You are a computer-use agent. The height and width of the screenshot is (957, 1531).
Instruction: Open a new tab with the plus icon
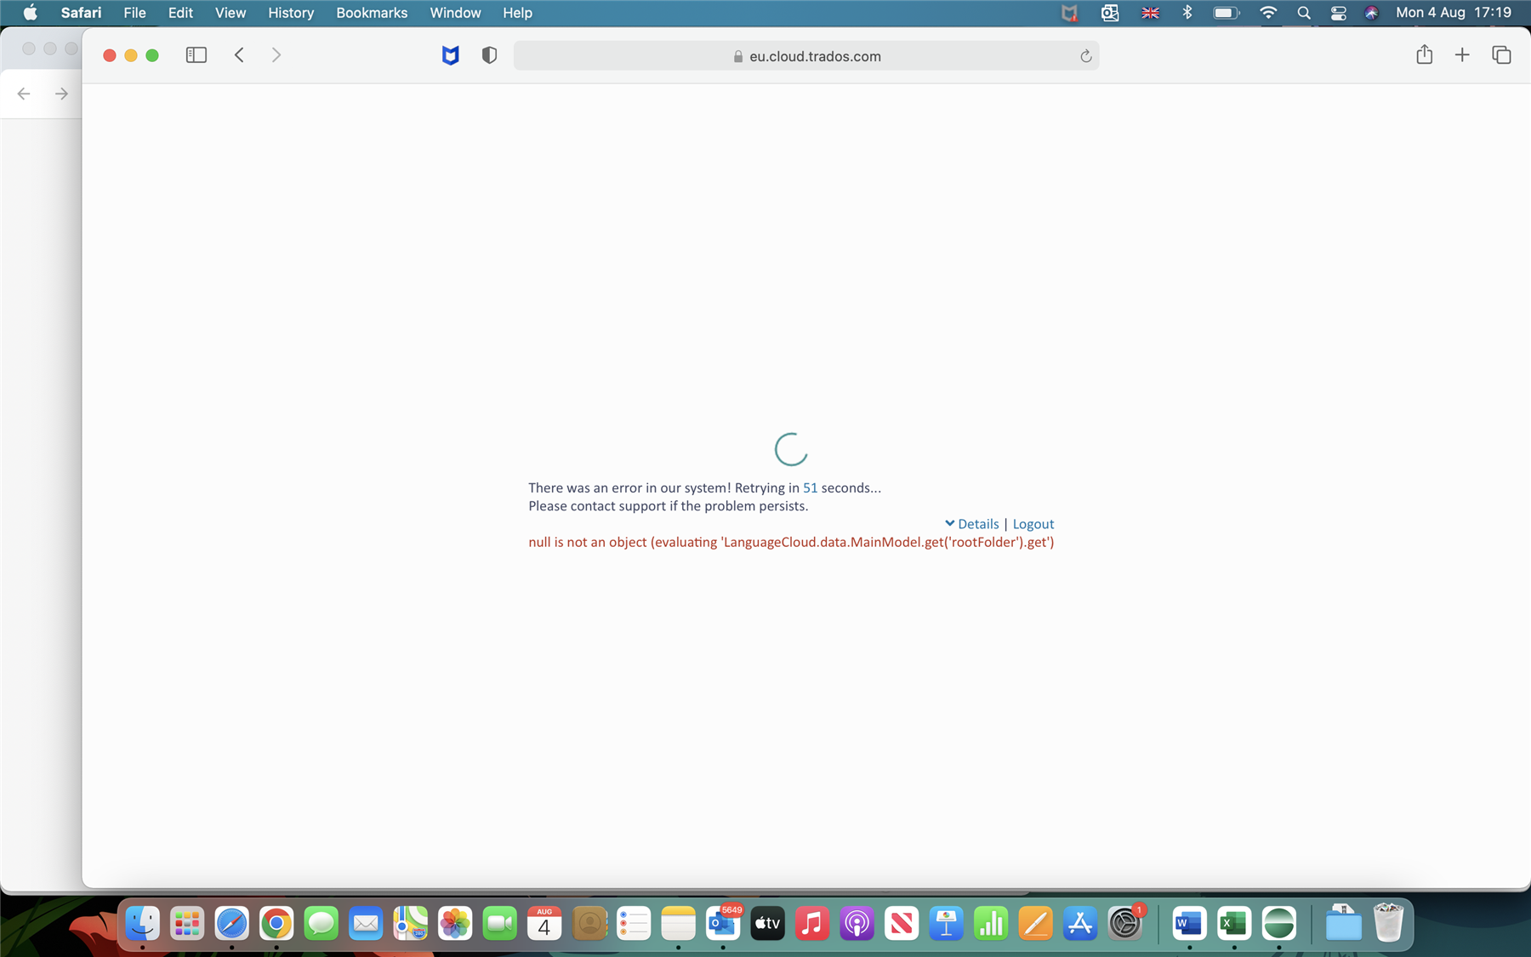pos(1462,54)
